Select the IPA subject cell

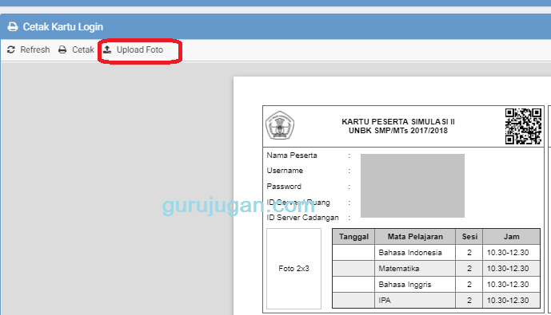415,301
